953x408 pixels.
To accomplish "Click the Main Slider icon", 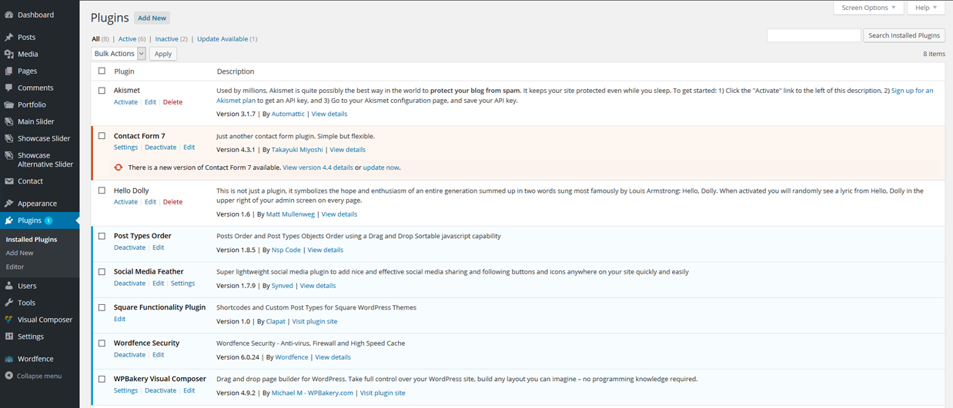I will (x=9, y=121).
